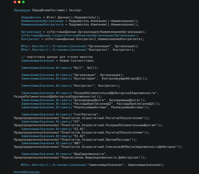Click the "НаименованиеОрганизации" variable assignment line

pyautogui.click(x=80, y=21)
